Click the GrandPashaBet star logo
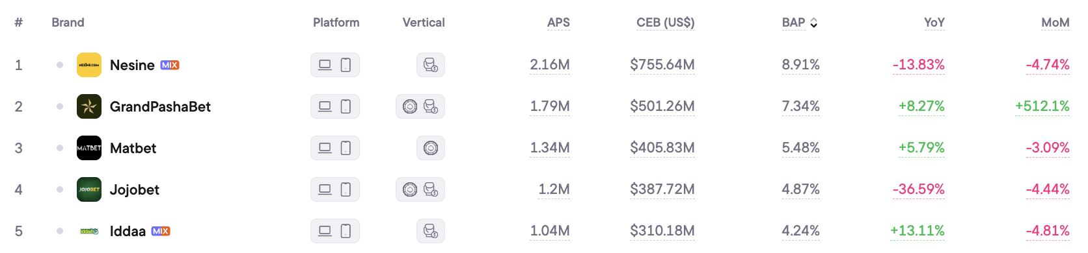1088x253 pixels. (89, 106)
